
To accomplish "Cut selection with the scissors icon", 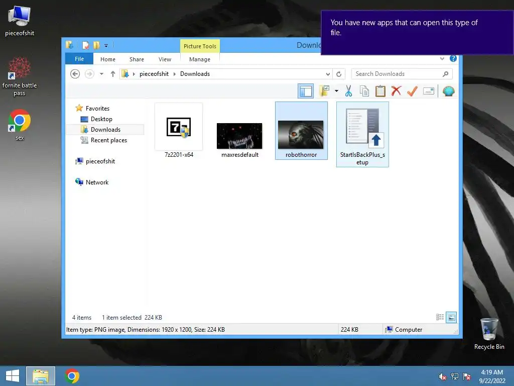I will pyautogui.click(x=348, y=91).
